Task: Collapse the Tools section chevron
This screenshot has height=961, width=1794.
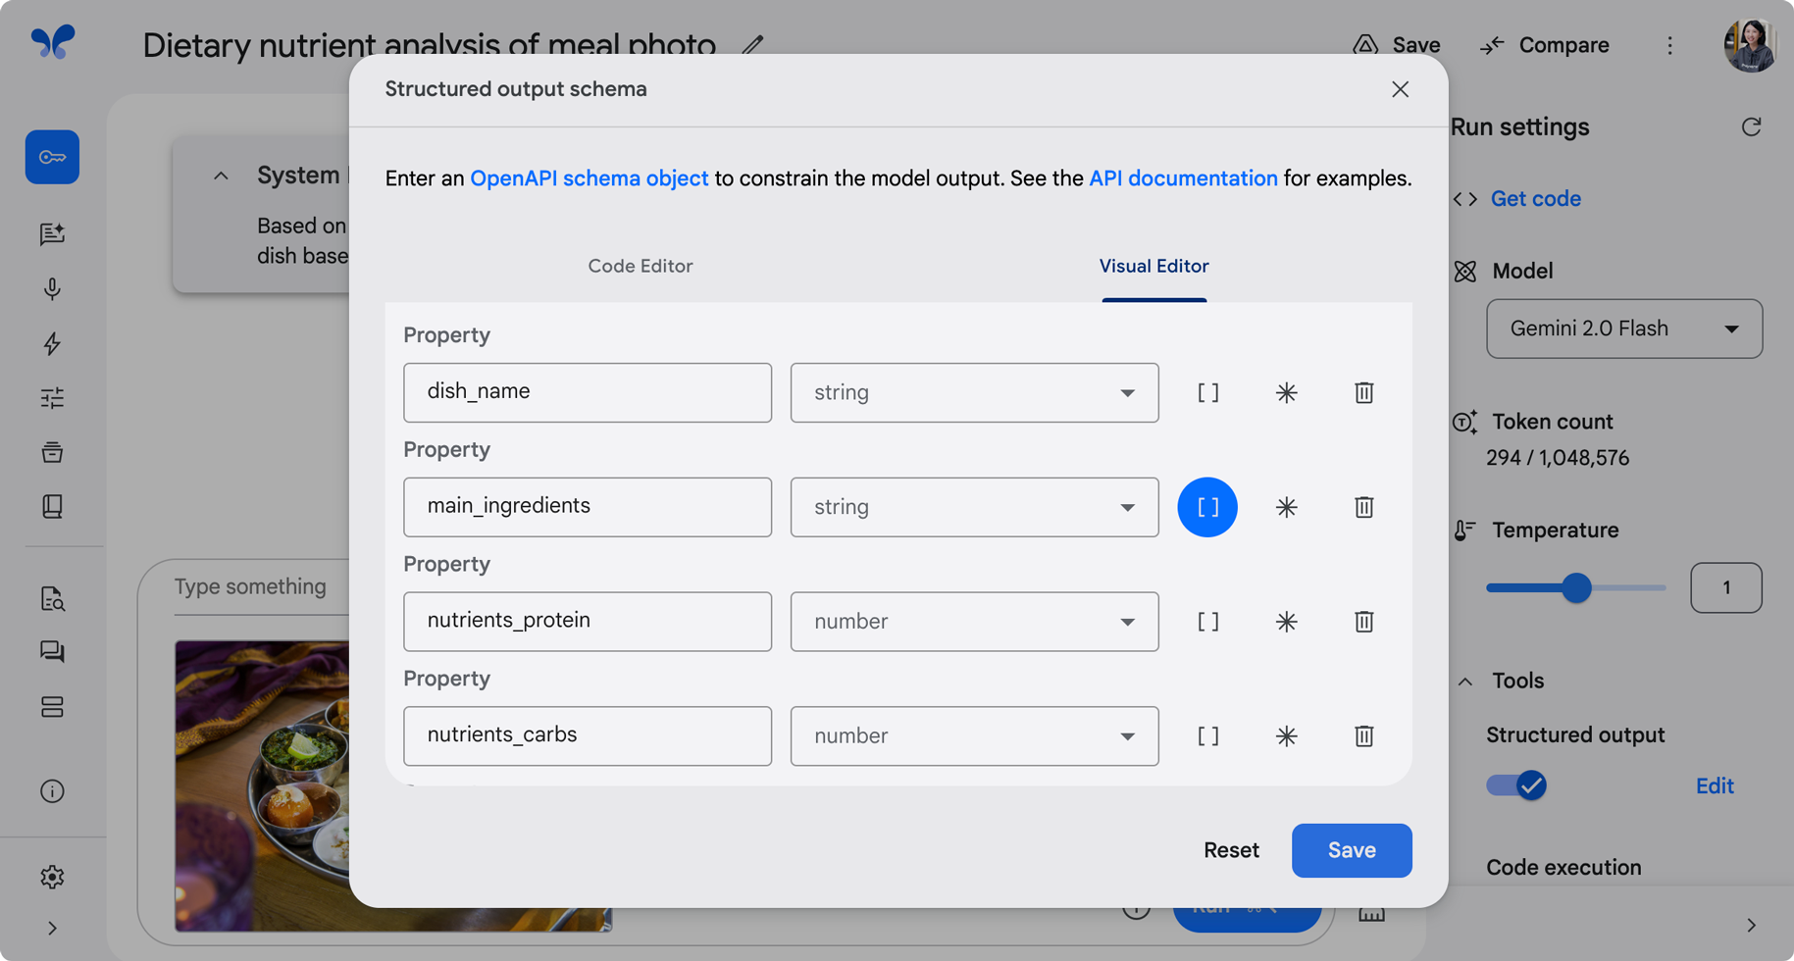Action: pos(1464,680)
